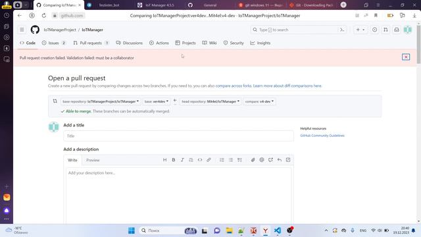The height and width of the screenshot is (237, 421).
Task: Insert a quote block icon
Action: (x=191, y=160)
